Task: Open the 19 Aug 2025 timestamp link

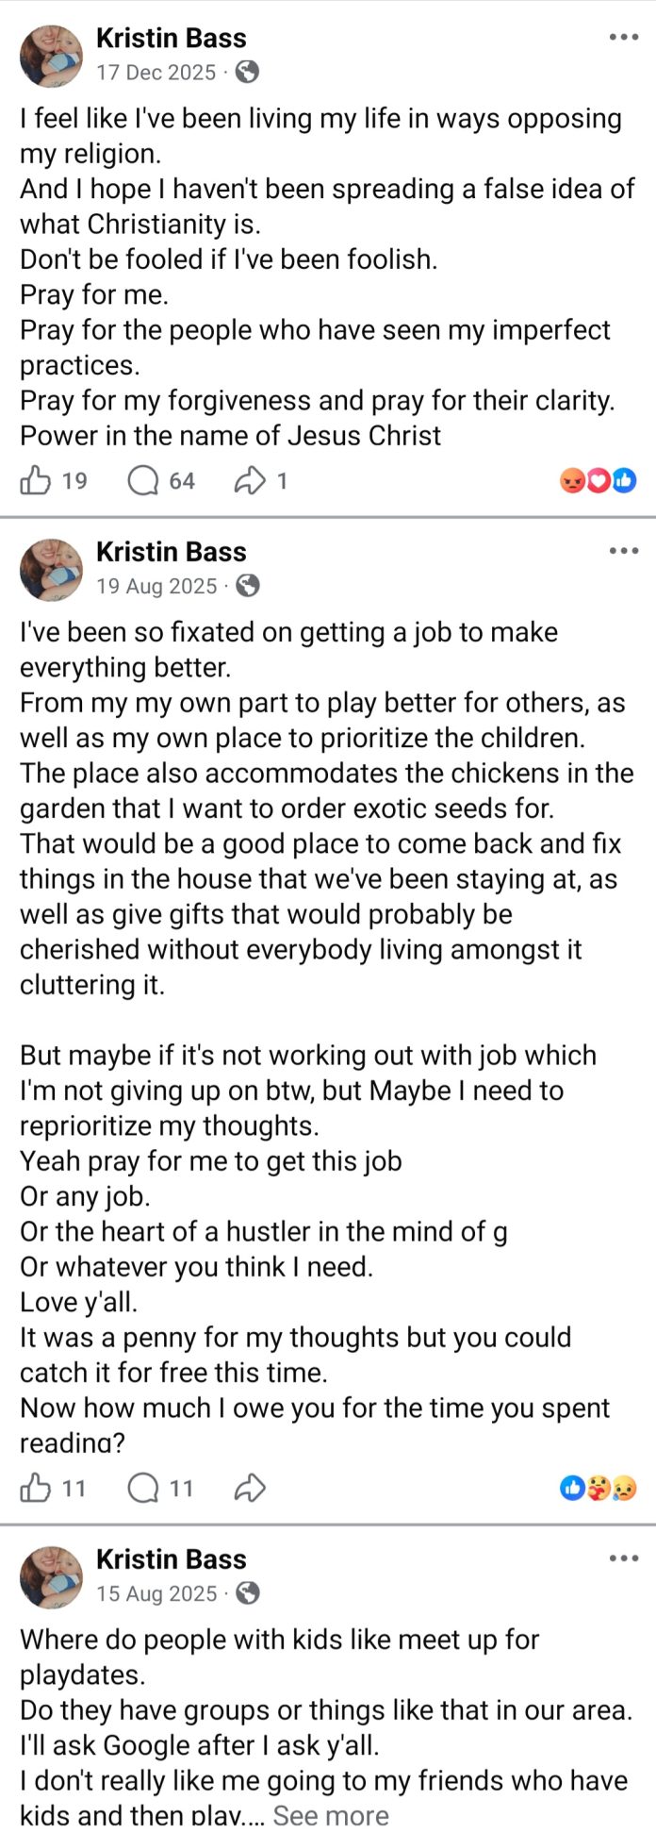Action: (x=156, y=586)
